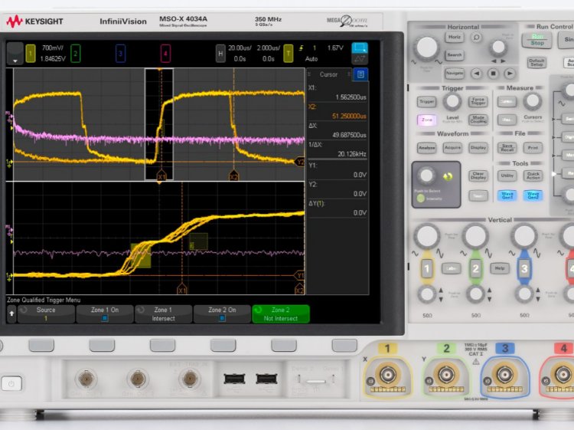The width and height of the screenshot is (574, 430).
Task: Select the blue sidebar list icon beside Cursor
Action: 360,74
